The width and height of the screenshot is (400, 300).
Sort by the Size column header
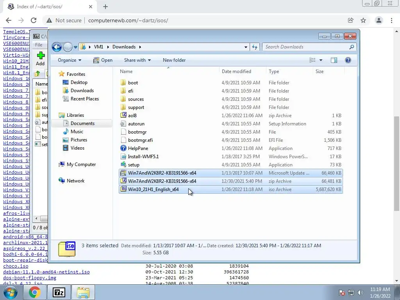click(x=328, y=71)
